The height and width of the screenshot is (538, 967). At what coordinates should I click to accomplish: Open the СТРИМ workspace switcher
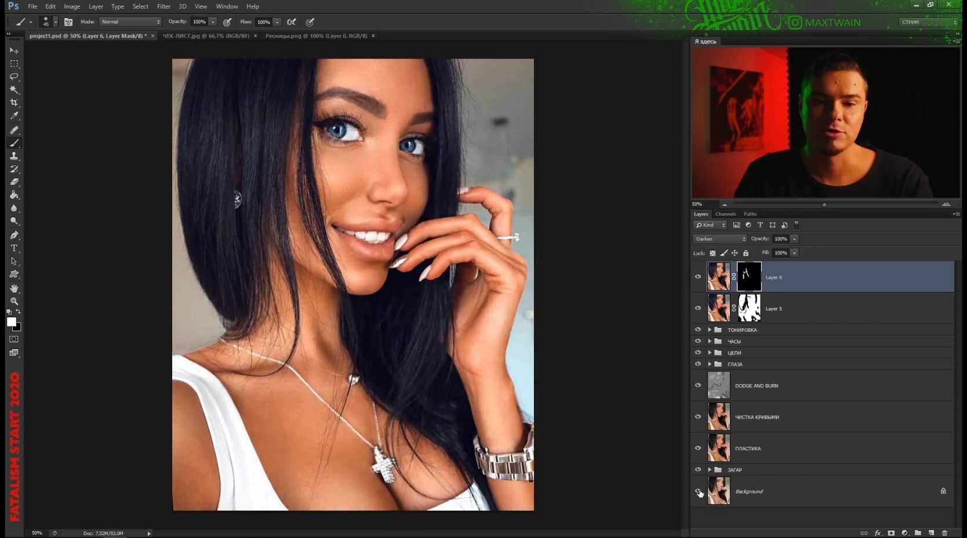929,22
